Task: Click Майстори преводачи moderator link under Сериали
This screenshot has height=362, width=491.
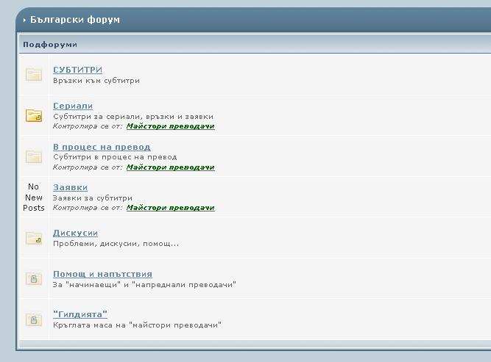Action: 170,126
